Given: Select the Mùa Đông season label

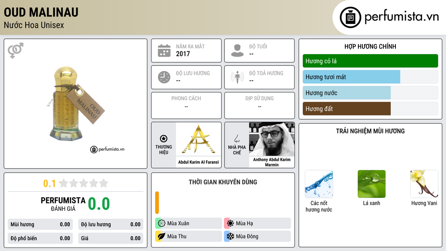Looking at the screenshot, I should 247,236.
